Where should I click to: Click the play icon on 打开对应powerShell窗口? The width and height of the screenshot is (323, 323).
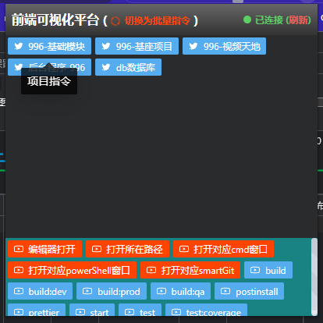pyautogui.click(x=19, y=270)
